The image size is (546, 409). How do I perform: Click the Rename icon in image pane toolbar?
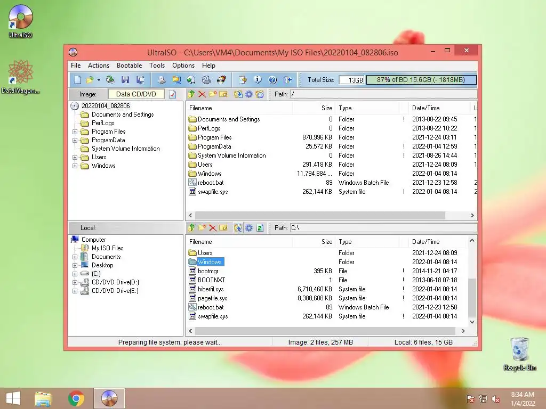(223, 94)
